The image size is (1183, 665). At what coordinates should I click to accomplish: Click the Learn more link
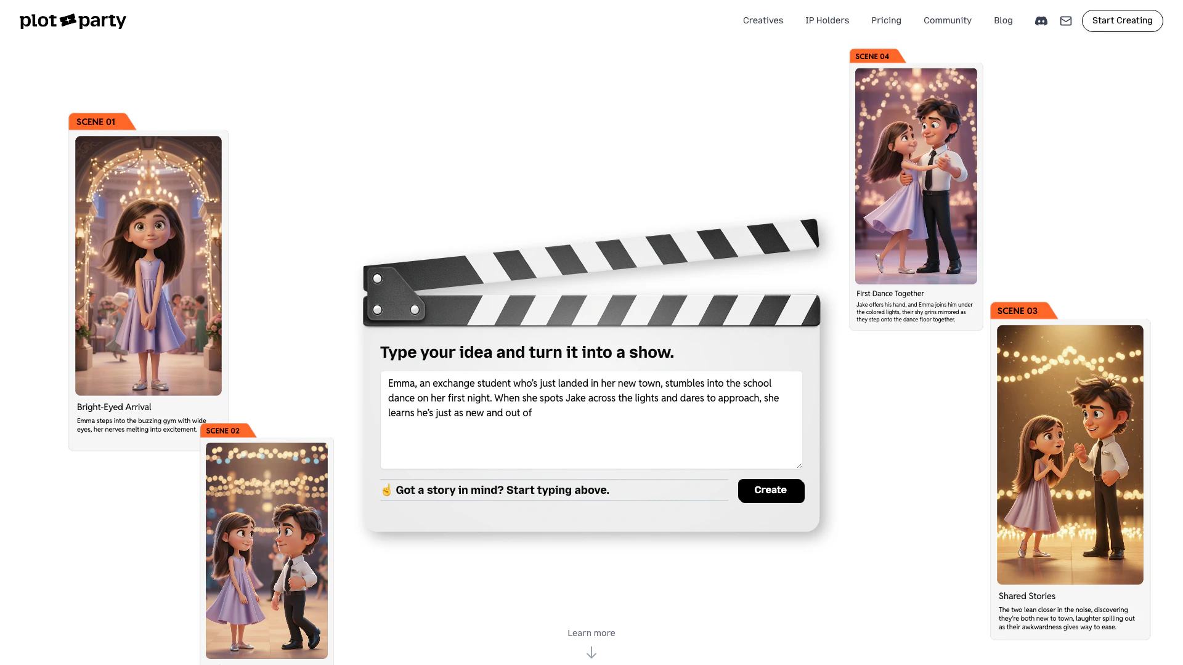(591, 633)
